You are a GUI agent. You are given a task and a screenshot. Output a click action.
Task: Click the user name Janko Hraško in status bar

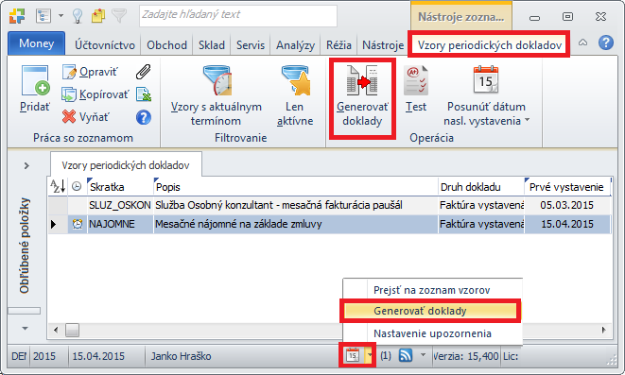coord(181,356)
